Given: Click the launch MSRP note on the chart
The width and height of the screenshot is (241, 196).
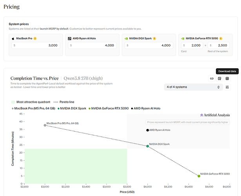Looking at the screenshot, I should pos(188,122).
